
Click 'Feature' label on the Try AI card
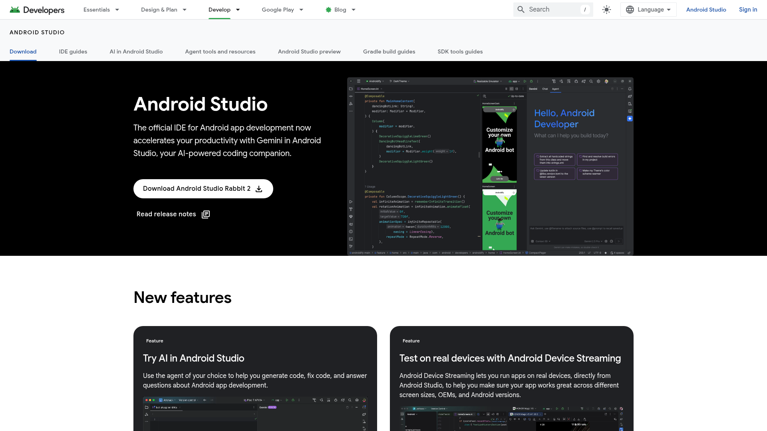[x=155, y=341]
